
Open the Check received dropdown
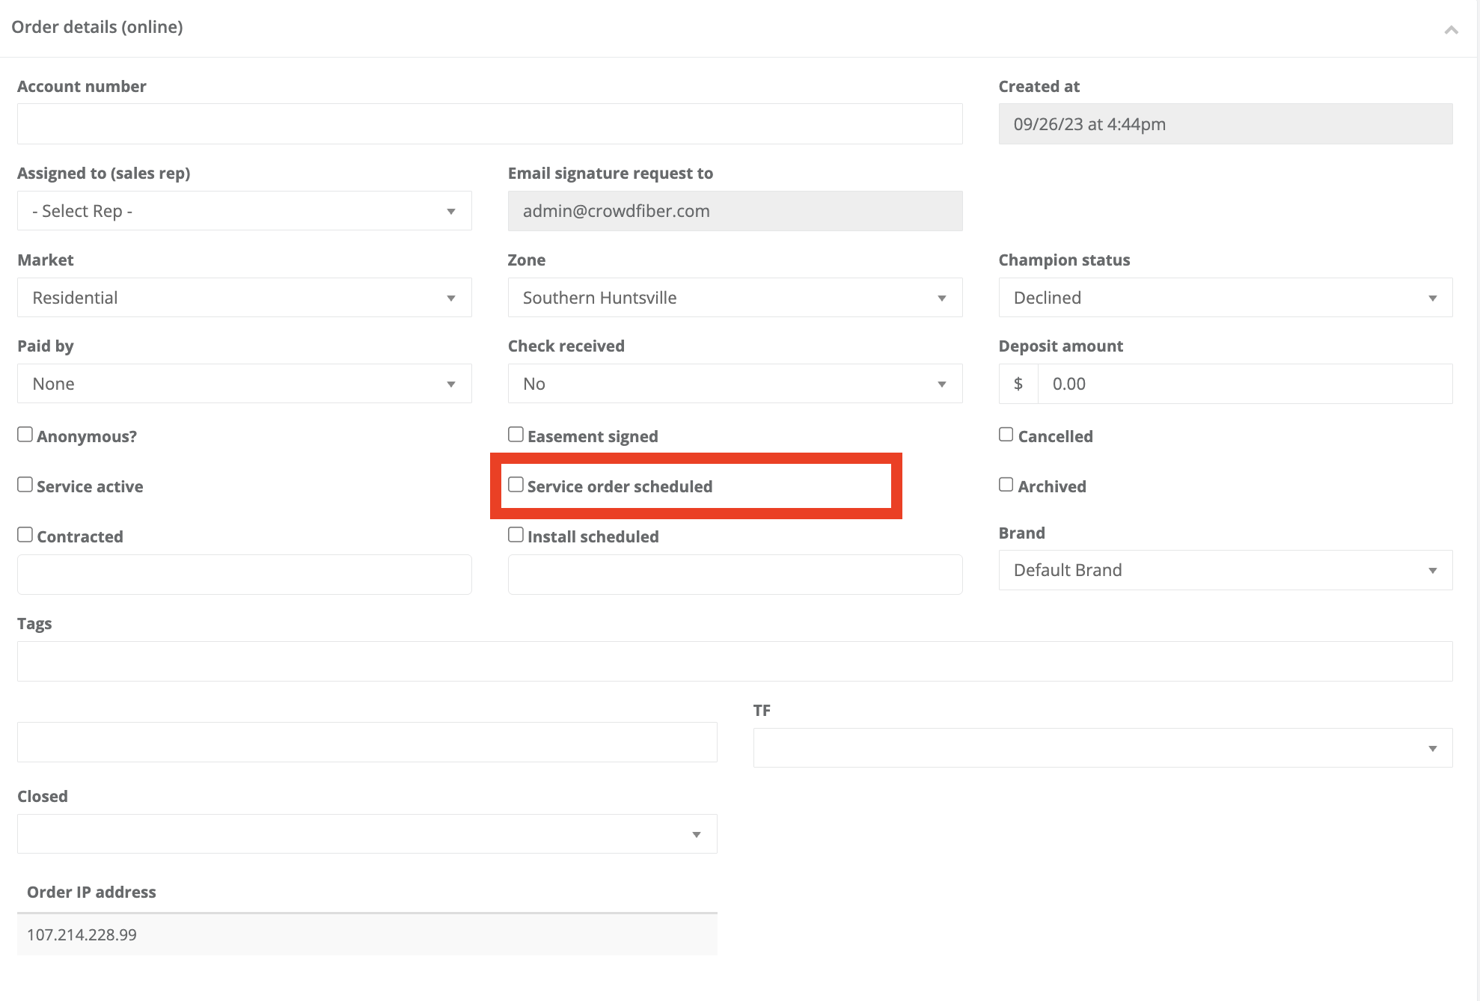(734, 384)
